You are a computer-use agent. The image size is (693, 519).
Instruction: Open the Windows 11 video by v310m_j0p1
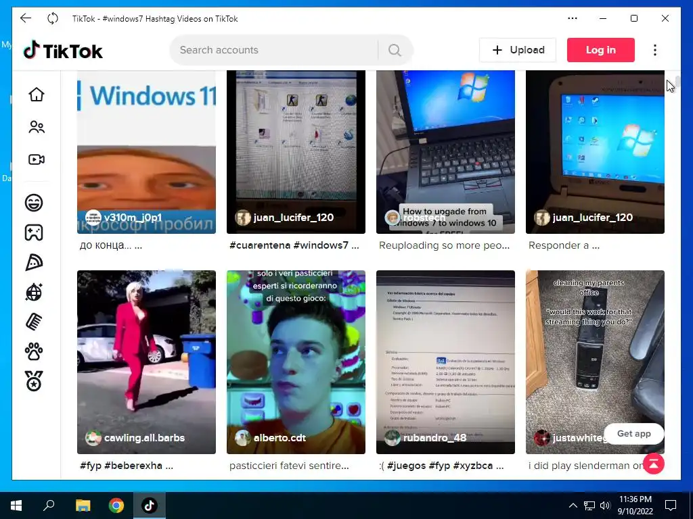click(x=146, y=152)
